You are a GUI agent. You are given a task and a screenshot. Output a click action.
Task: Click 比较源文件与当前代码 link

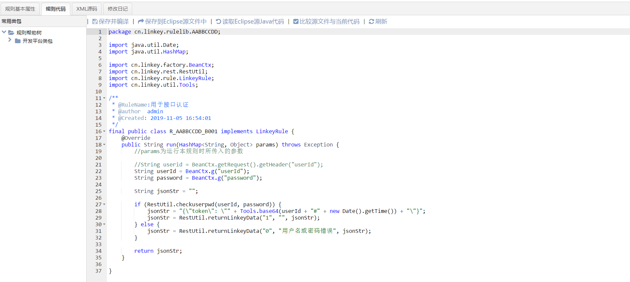[326, 22]
